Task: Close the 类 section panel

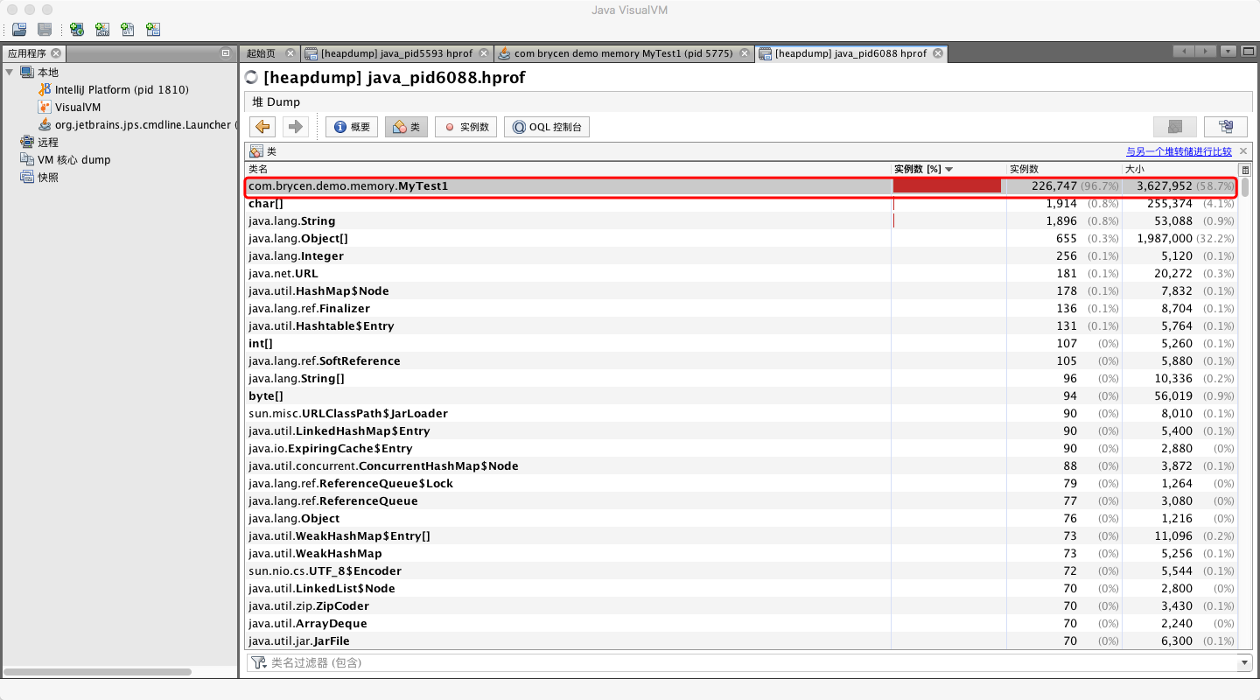Action: 1243,151
